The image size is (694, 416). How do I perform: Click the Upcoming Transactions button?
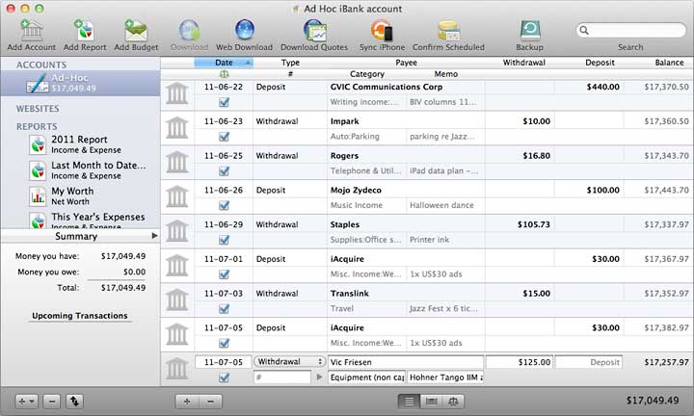[79, 316]
